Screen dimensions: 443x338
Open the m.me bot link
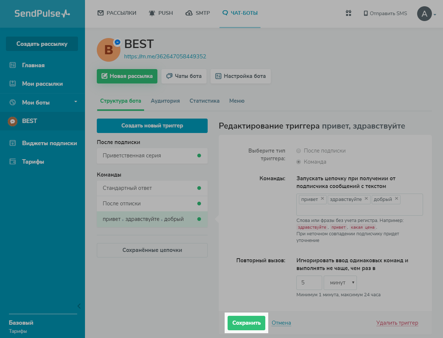point(165,56)
